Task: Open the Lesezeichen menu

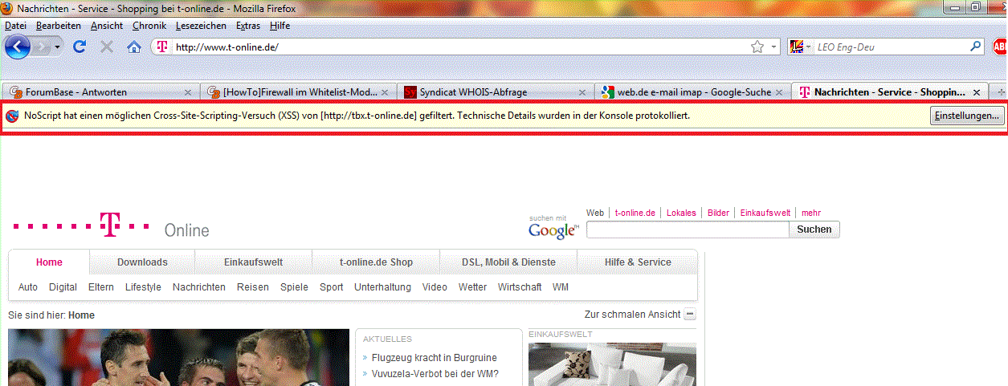Action: (x=202, y=26)
